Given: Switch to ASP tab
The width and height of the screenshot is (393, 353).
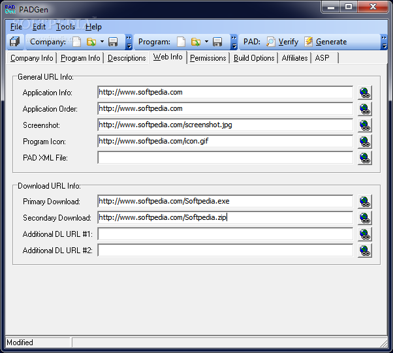Looking at the screenshot, I should 325,58.
